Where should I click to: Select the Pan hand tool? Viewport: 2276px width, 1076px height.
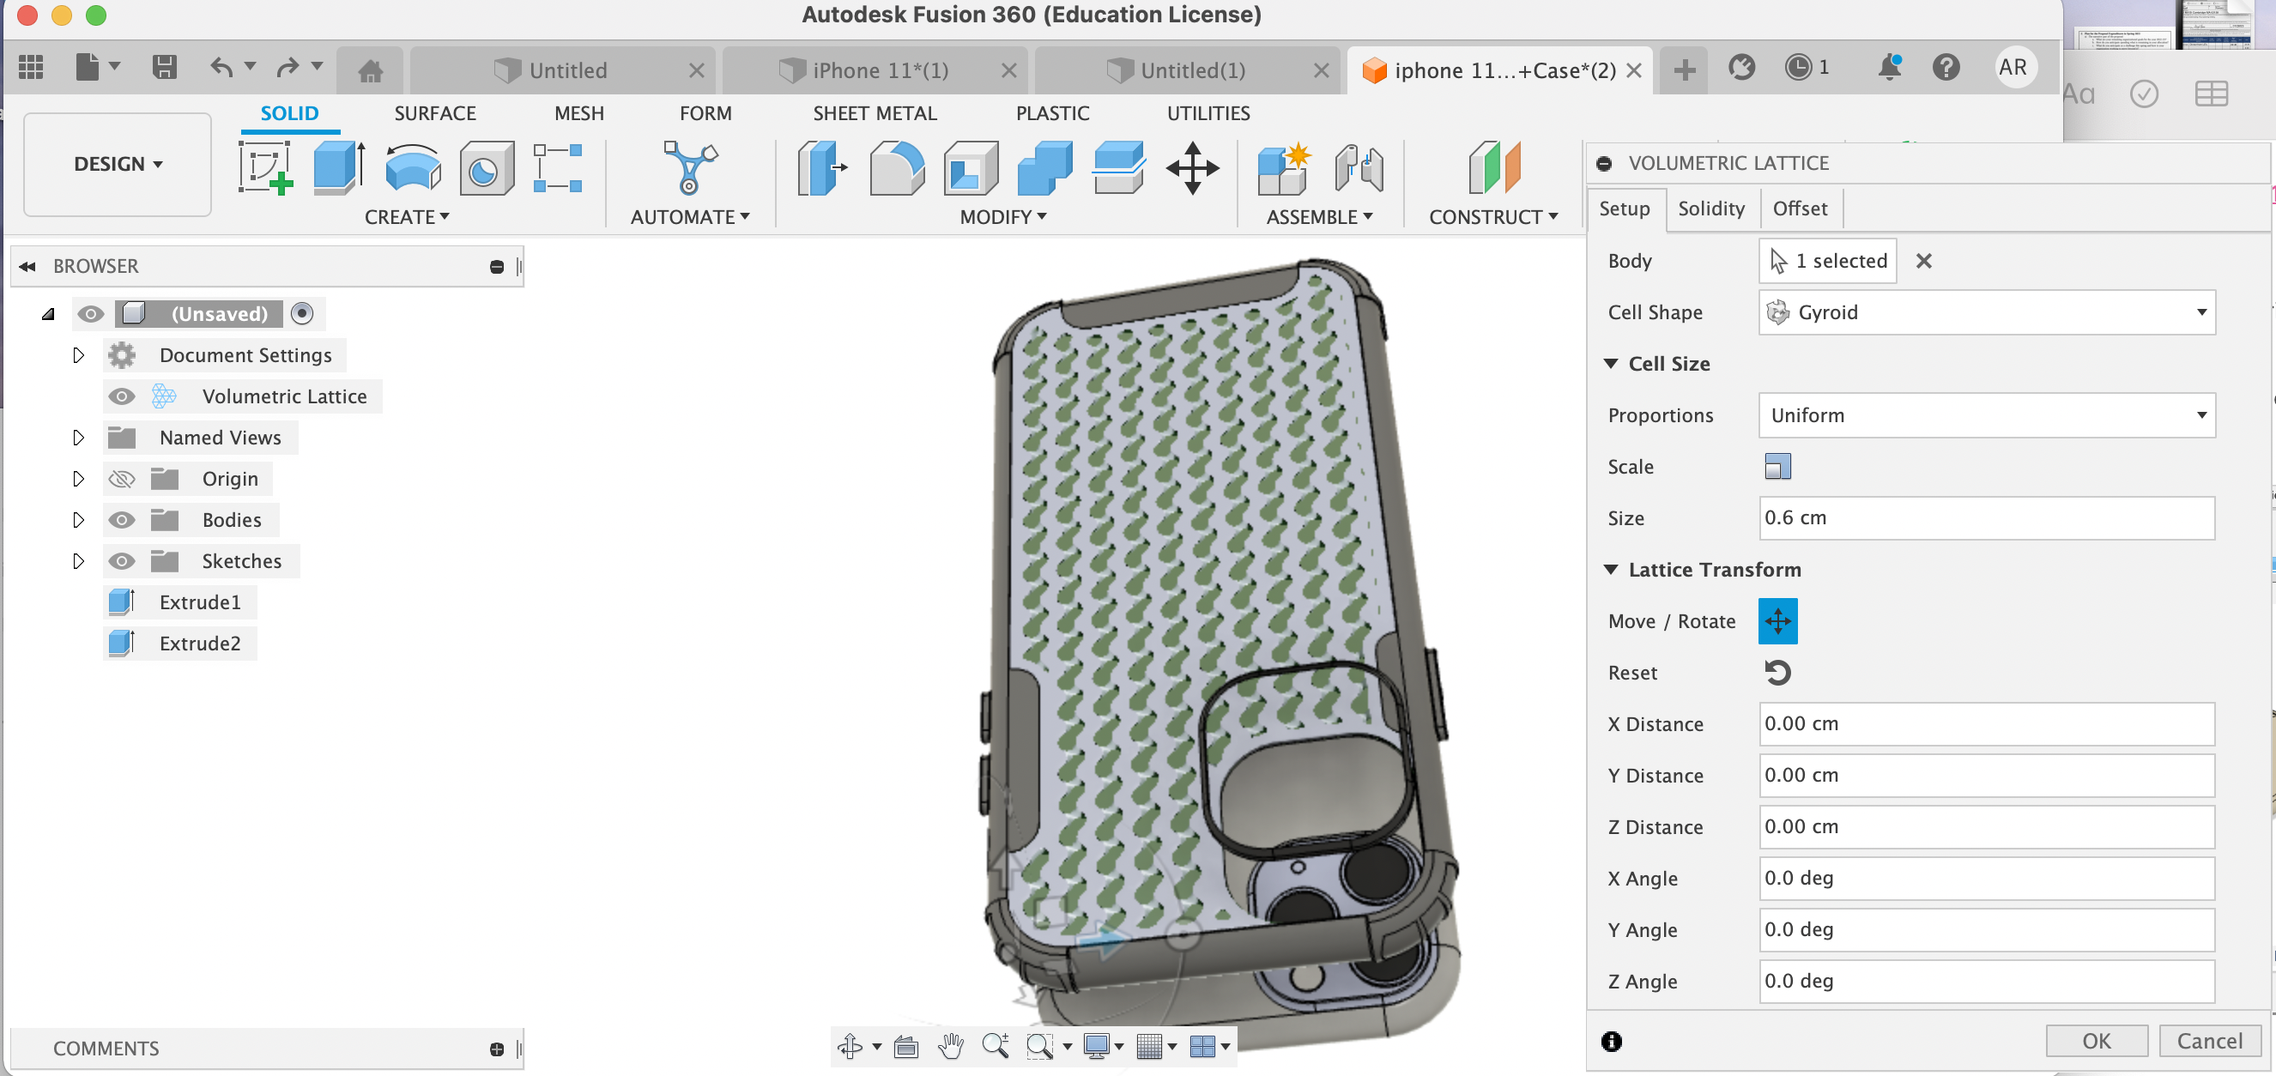click(x=951, y=1046)
